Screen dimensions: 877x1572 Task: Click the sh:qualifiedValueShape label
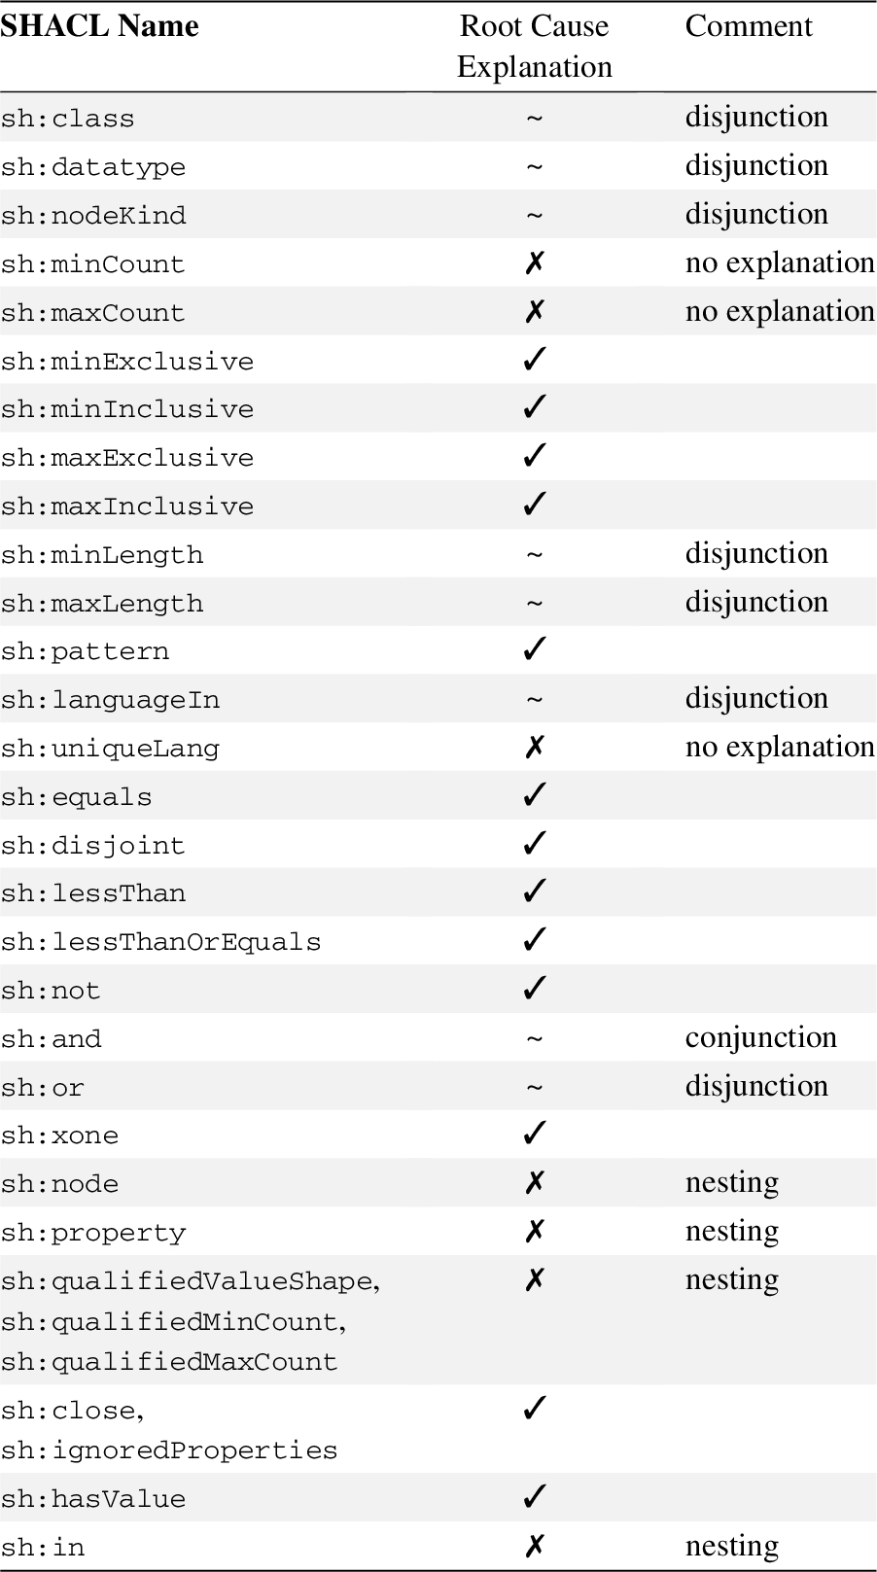pyautogui.click(x=187, y=1281)
